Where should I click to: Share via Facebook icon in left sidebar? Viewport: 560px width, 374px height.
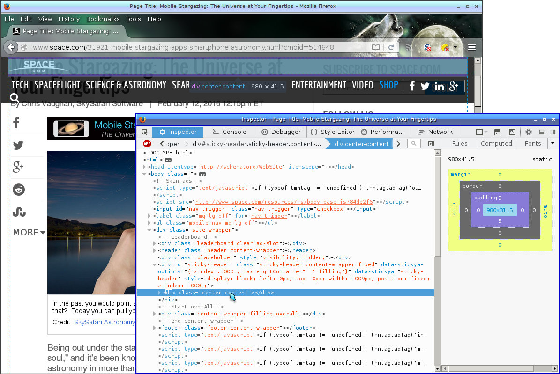point(16,123)
